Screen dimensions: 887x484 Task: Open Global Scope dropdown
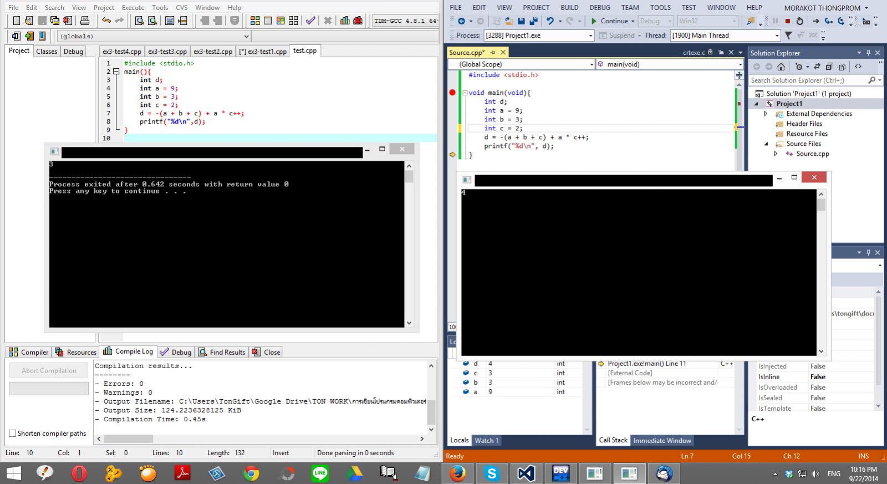click(592, 64)
